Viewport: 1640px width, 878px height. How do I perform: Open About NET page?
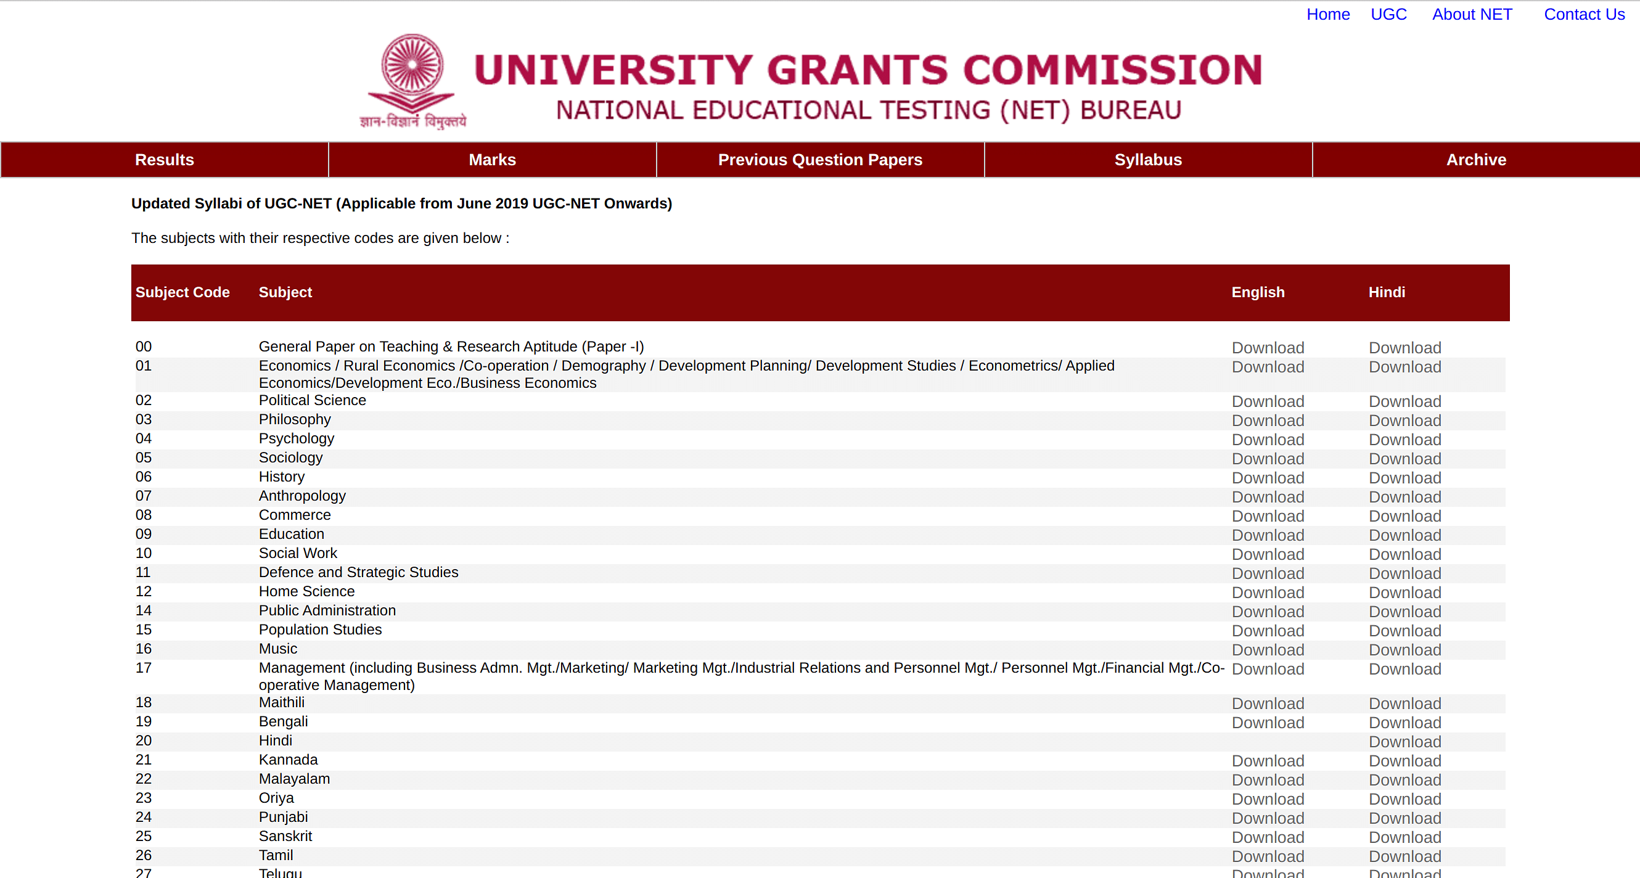[x=1471, y=14]
